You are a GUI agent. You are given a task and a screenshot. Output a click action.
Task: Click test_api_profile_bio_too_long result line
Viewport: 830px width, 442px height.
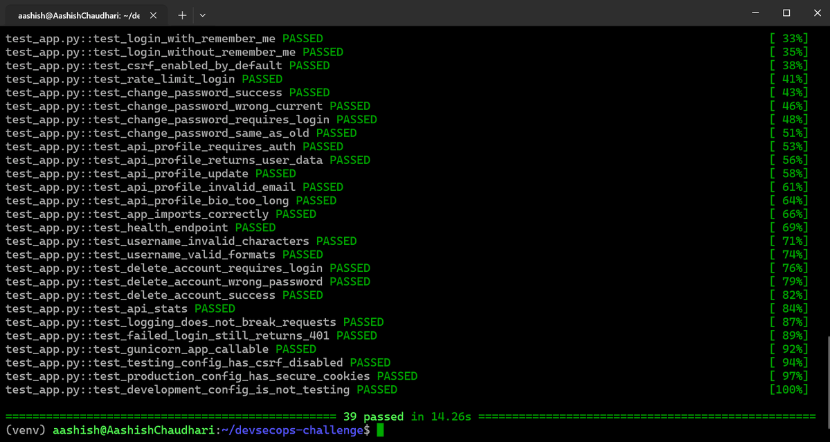171,201
